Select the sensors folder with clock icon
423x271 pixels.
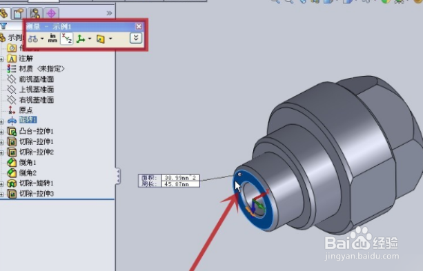point(12,48)
